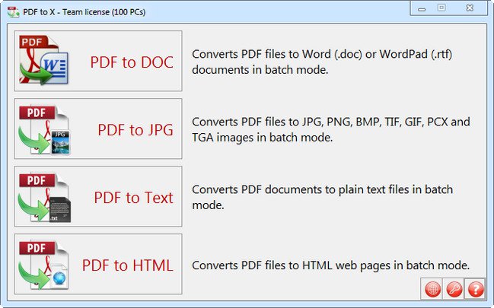Image resolution: width=494 pixels, height=308 pixels.
Task: Click the PDF to X app icon in title bar
Action: pos(13,12)
